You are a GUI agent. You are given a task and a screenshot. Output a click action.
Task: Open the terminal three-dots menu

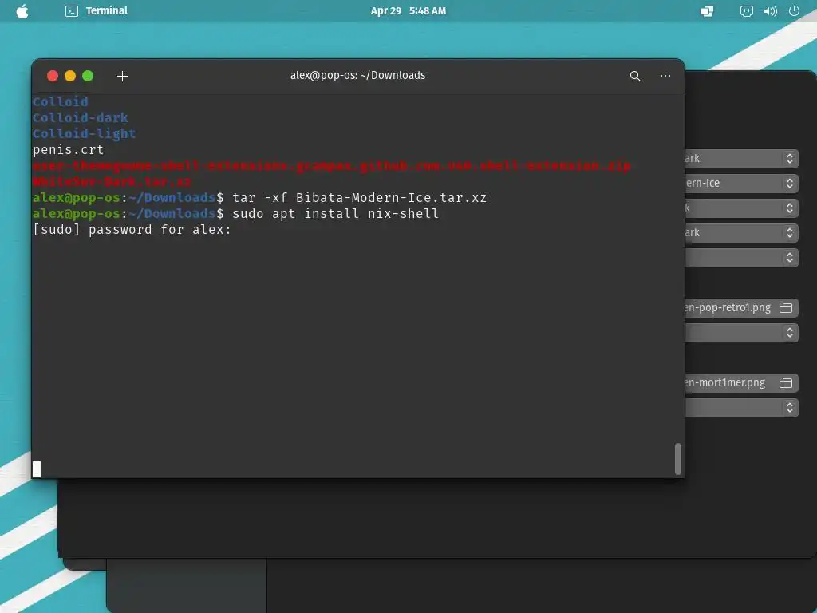tap(665, 76)
